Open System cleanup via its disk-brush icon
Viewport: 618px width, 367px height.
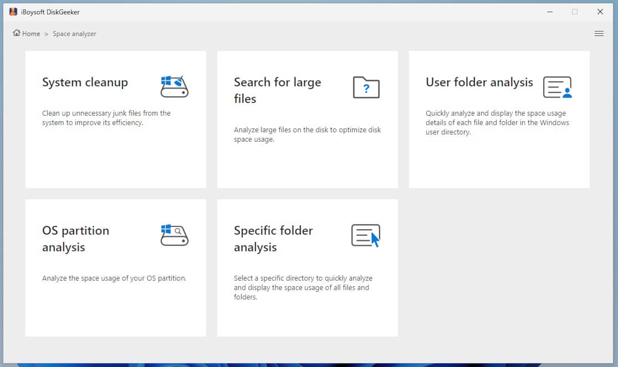pos(173,86)
